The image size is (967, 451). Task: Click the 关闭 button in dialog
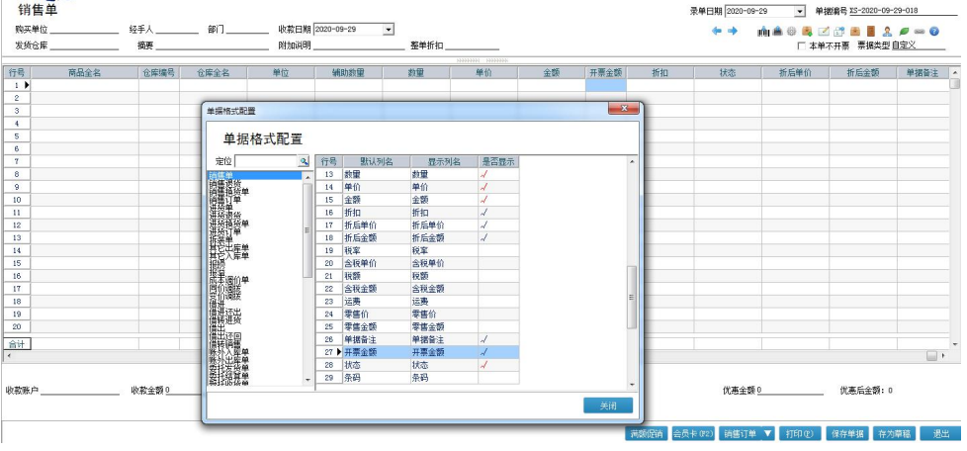[607, 406]
